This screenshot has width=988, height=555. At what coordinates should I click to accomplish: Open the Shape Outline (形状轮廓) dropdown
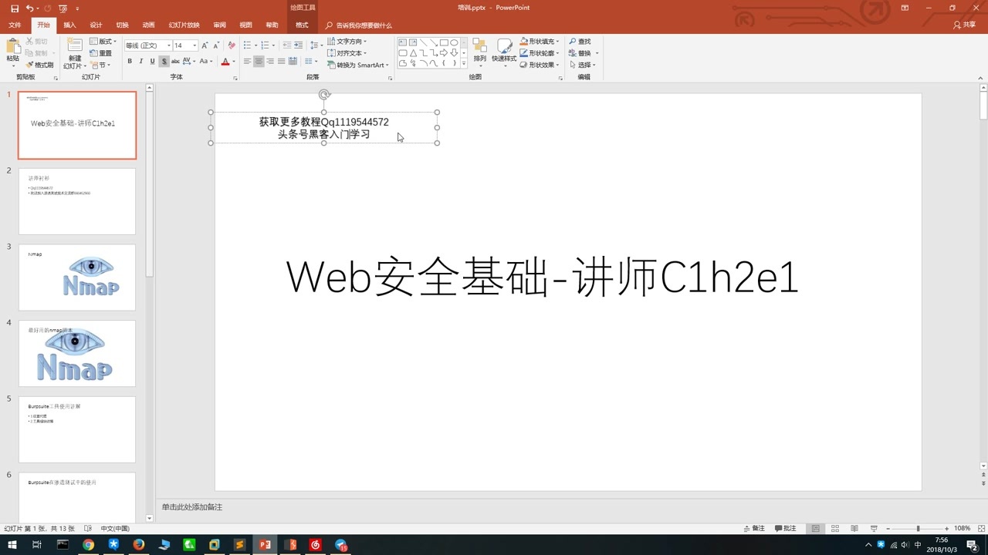[539, 53]
